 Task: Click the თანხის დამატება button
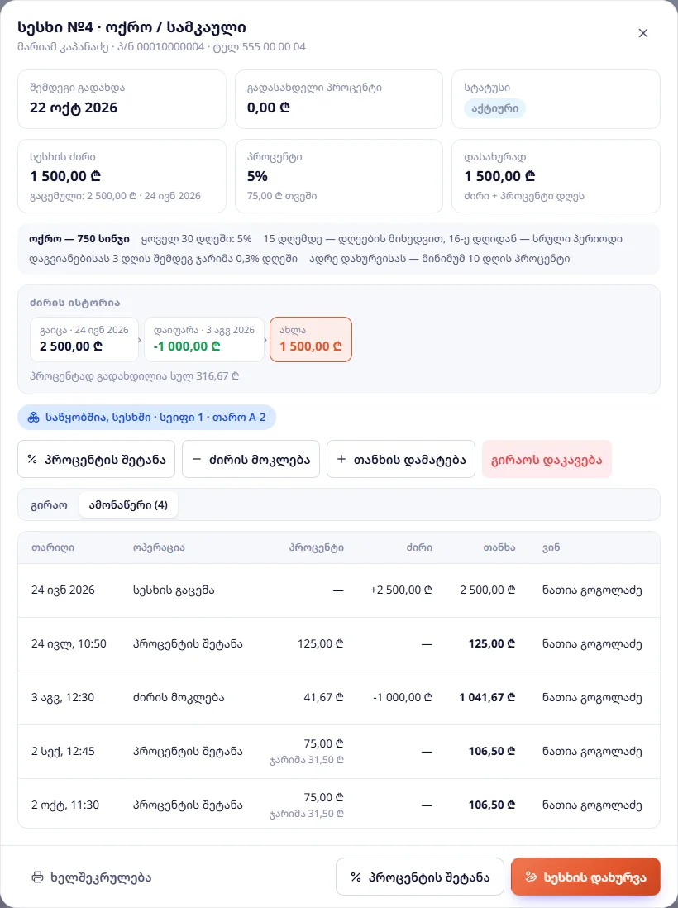(401, 459)
